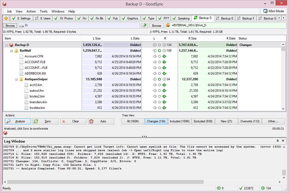Image resolution: width=289 pixels, height=193 pixels.
Task: Collapse the Backup D root node
Action: tap(7, 45)
